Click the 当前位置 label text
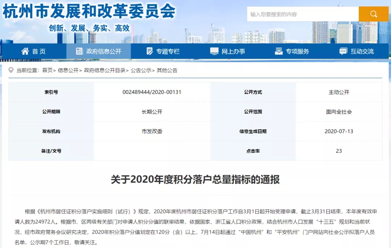391x248 pixels. point(27,70)
